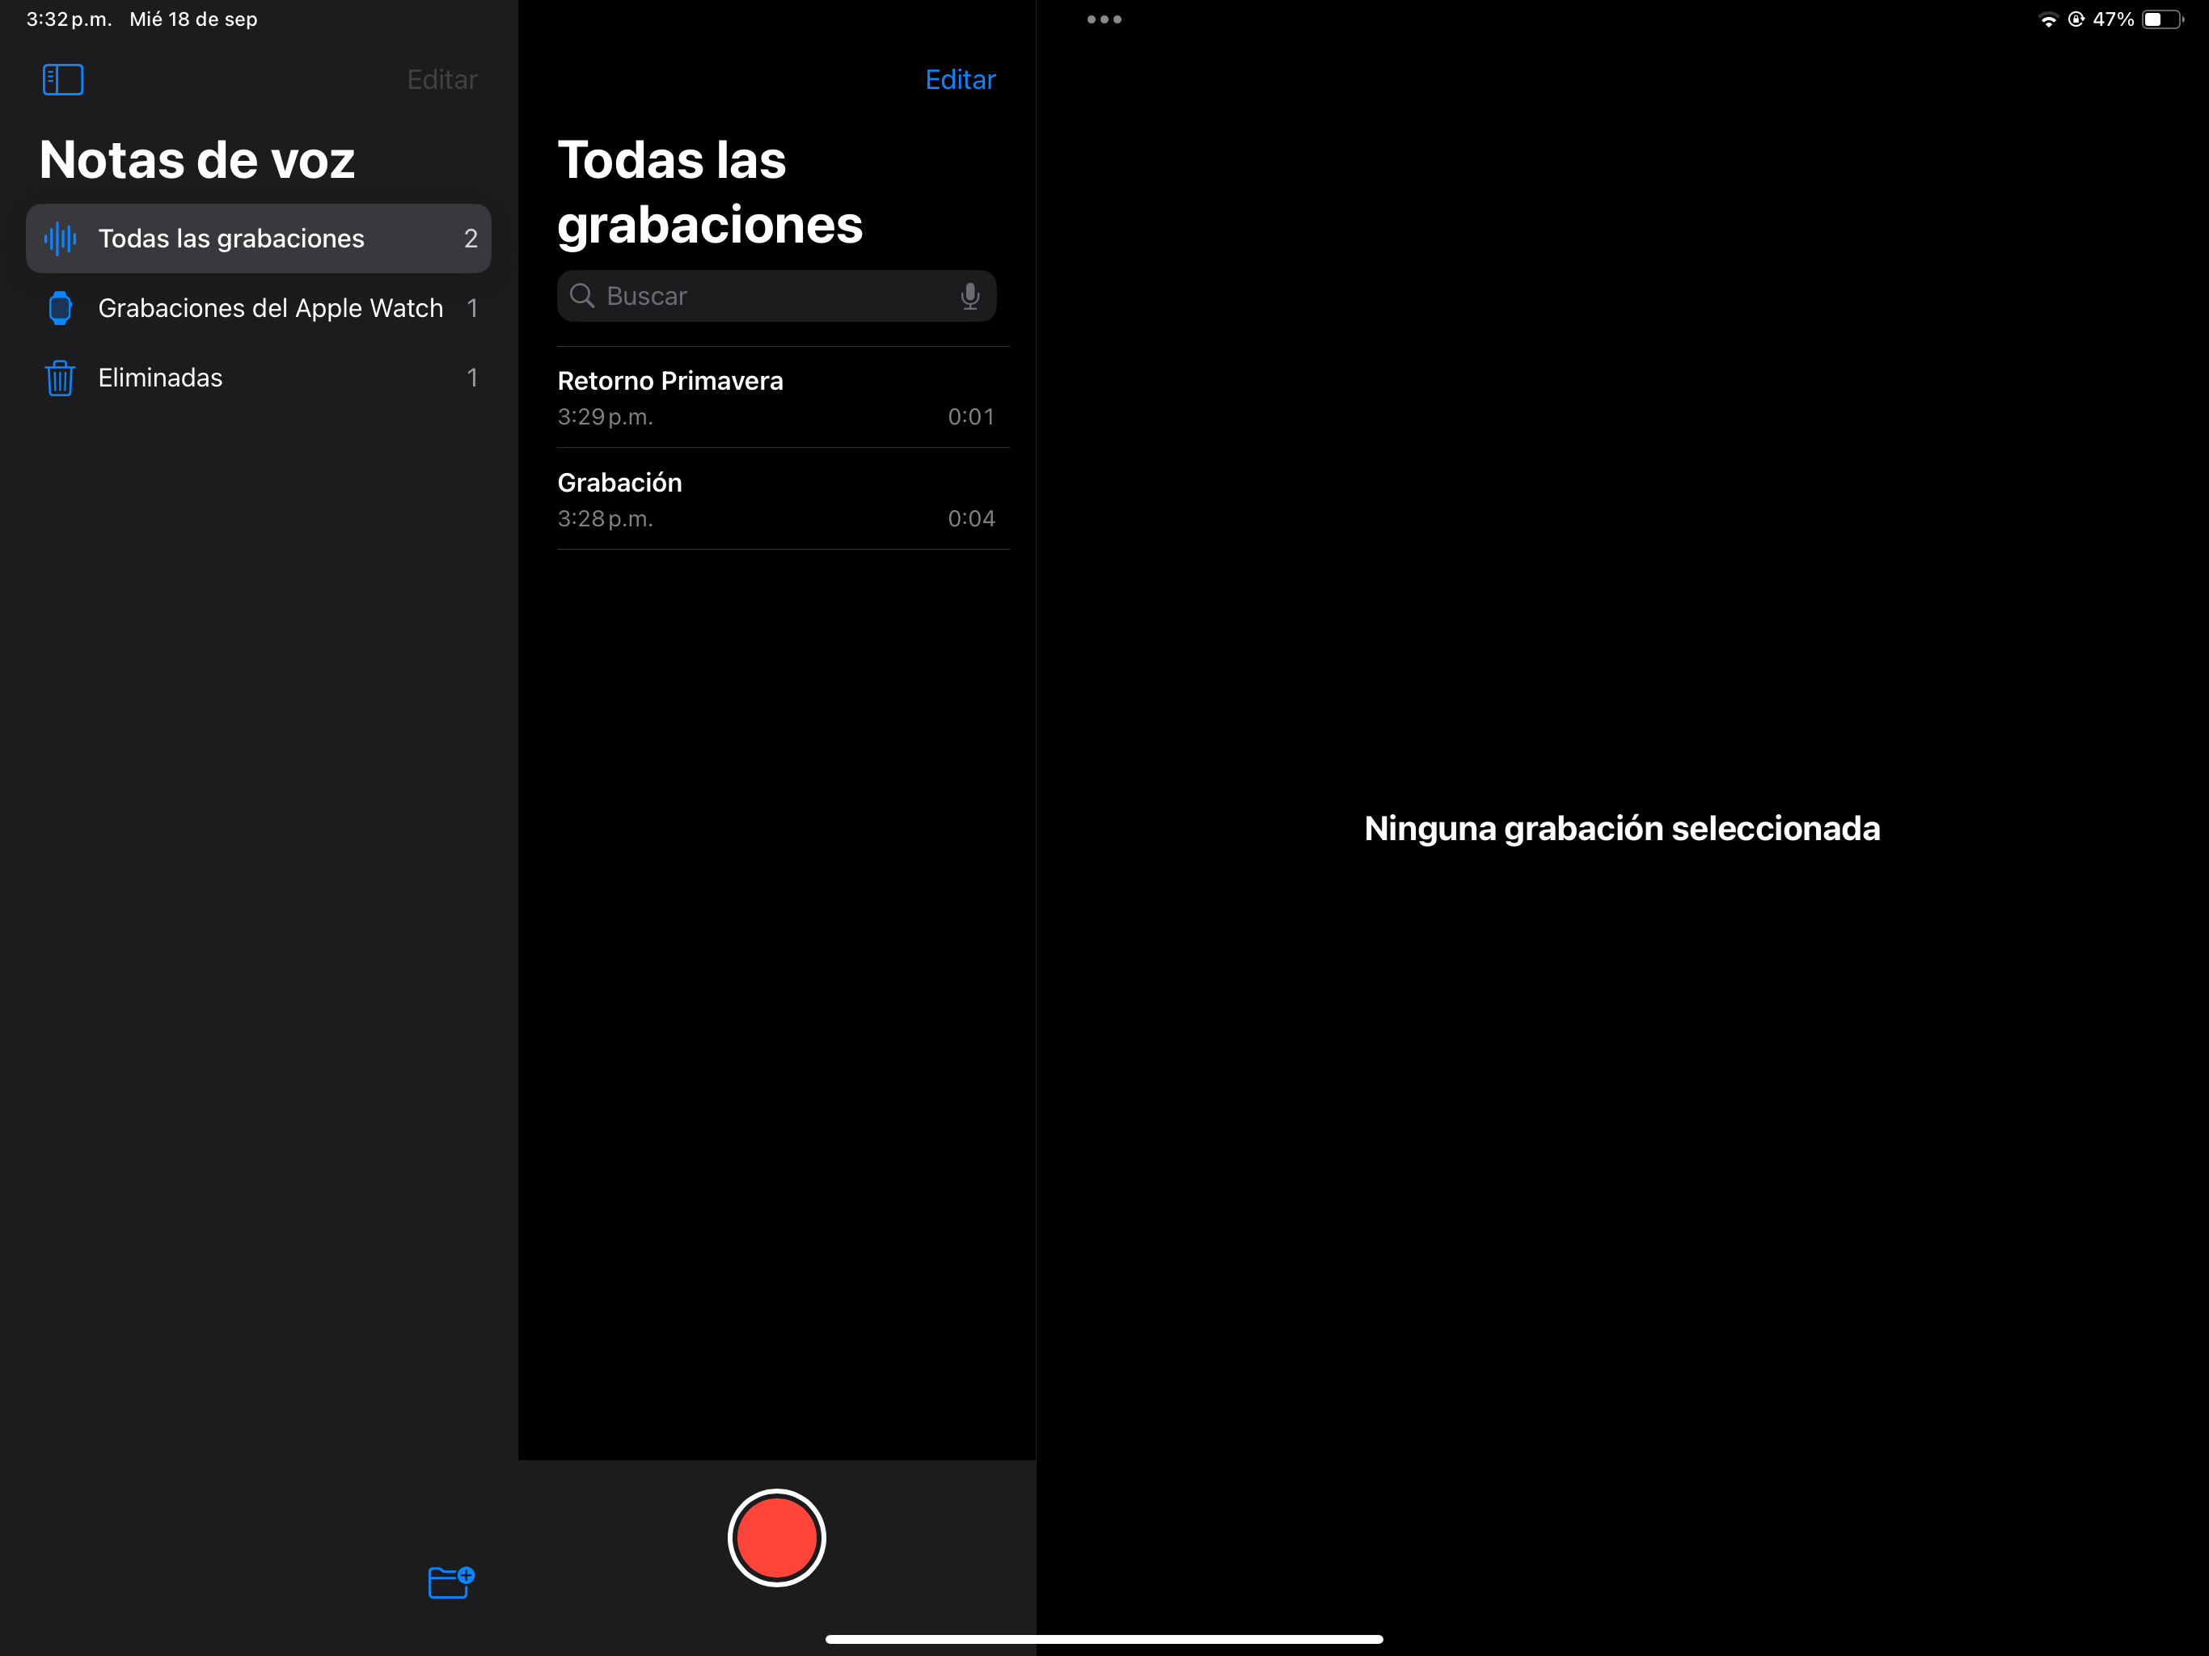
Task: Tap the Apple Watch icon
Action: (x=60, y=309)
